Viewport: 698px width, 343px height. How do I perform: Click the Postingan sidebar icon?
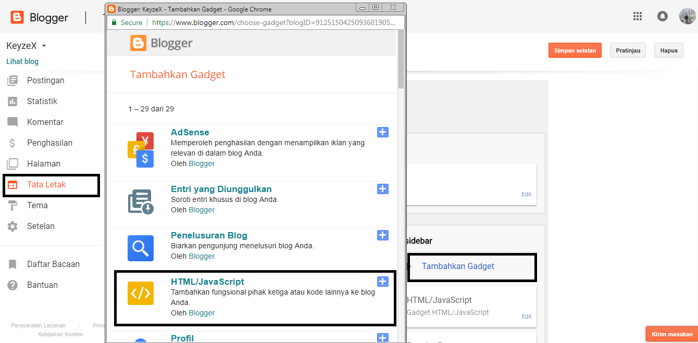(x=13, y=81)
